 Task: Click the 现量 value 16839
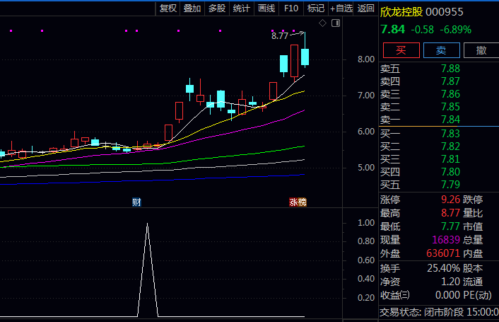446,239
